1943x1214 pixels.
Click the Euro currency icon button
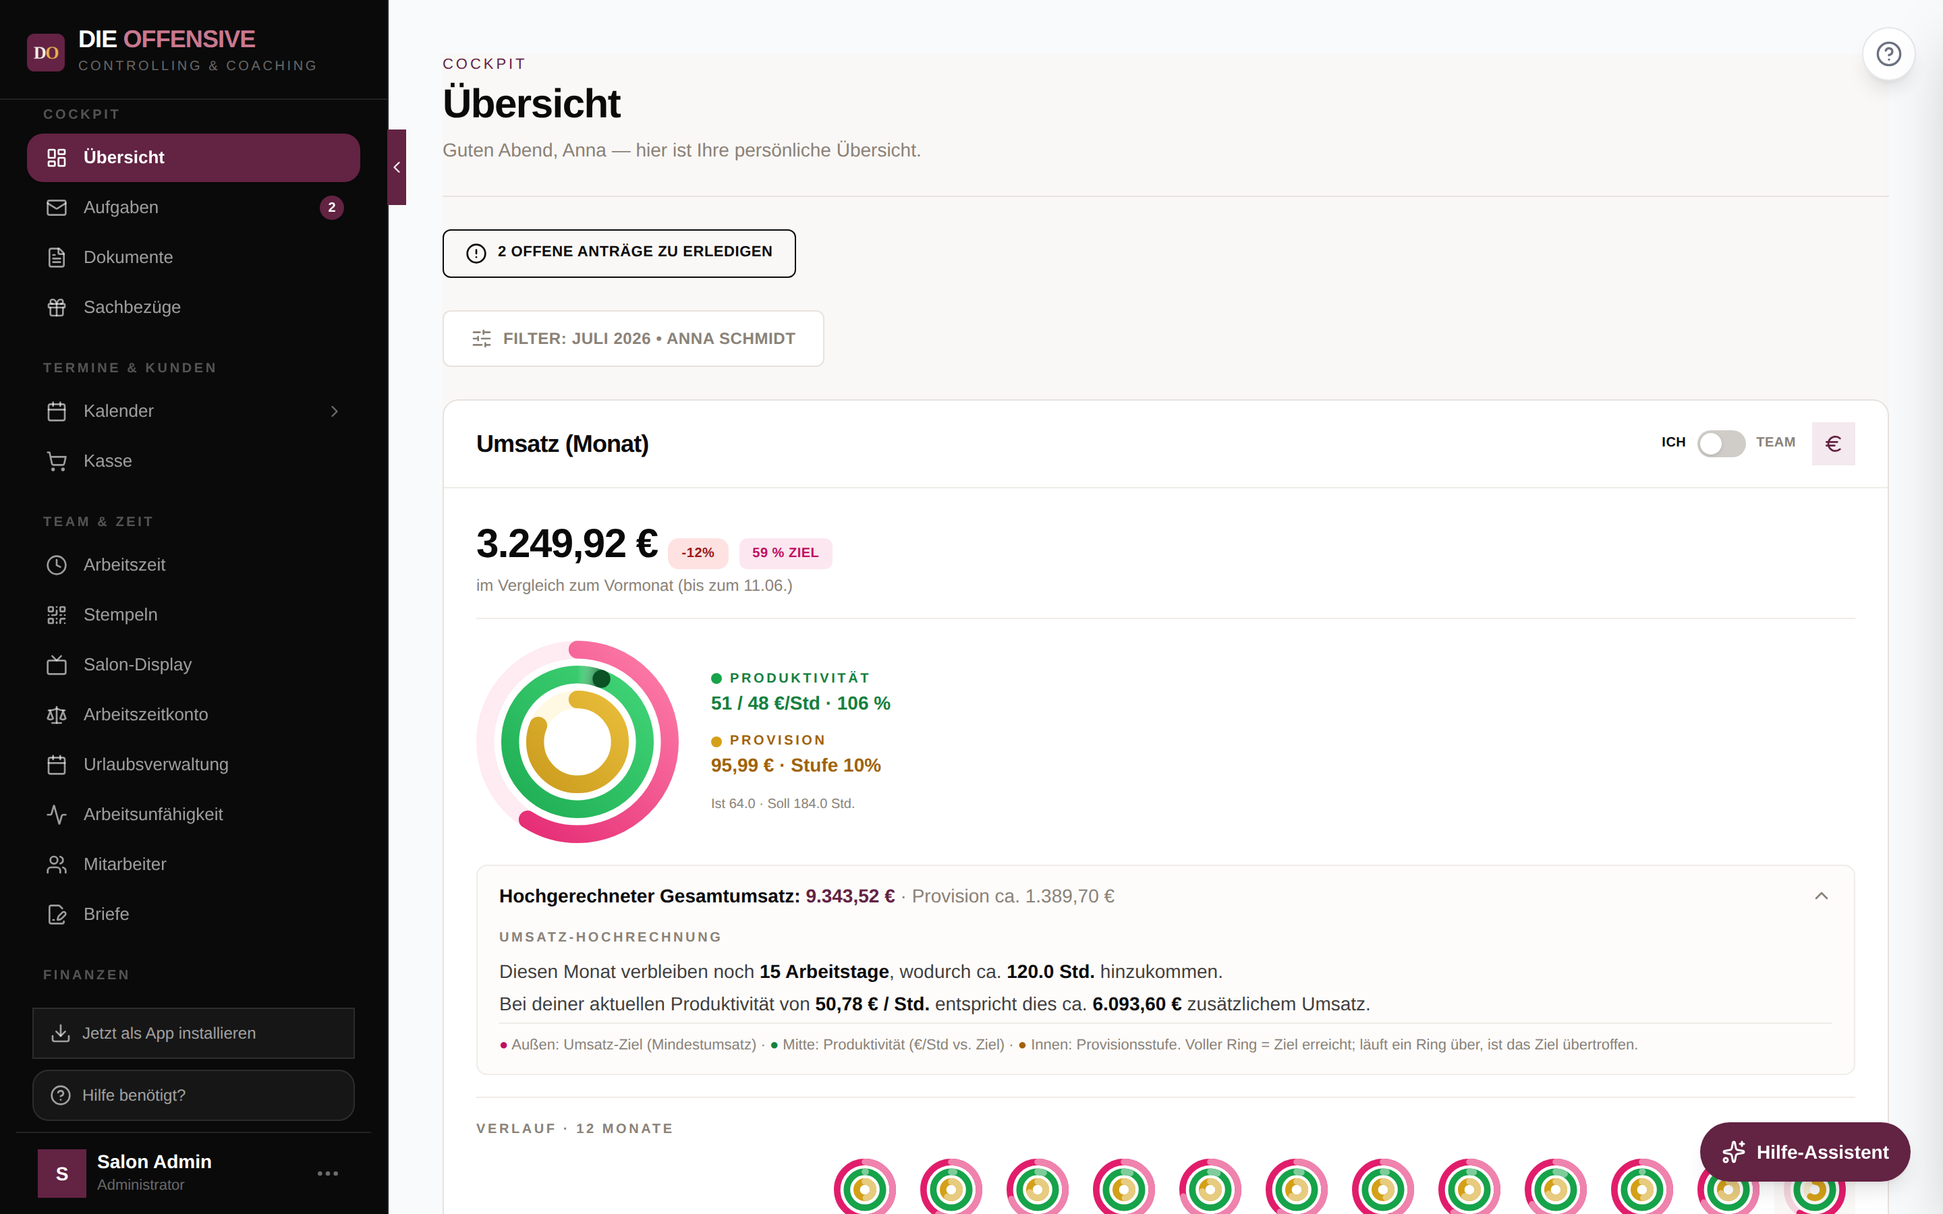point(1833,443)
